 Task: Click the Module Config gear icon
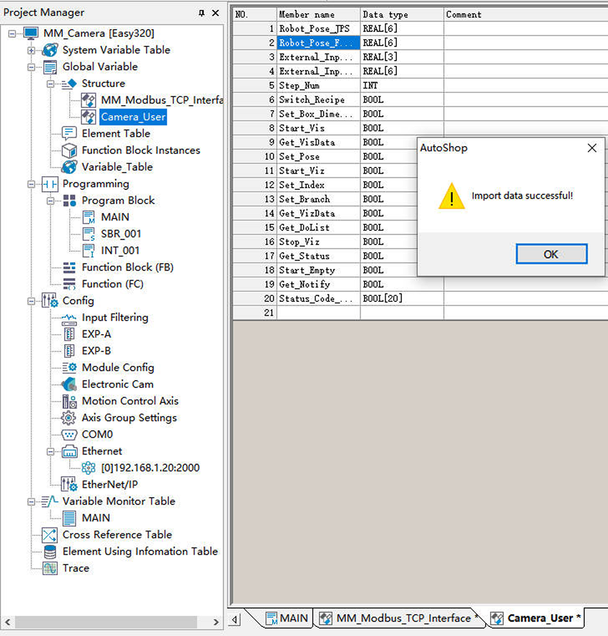[69, 368]
